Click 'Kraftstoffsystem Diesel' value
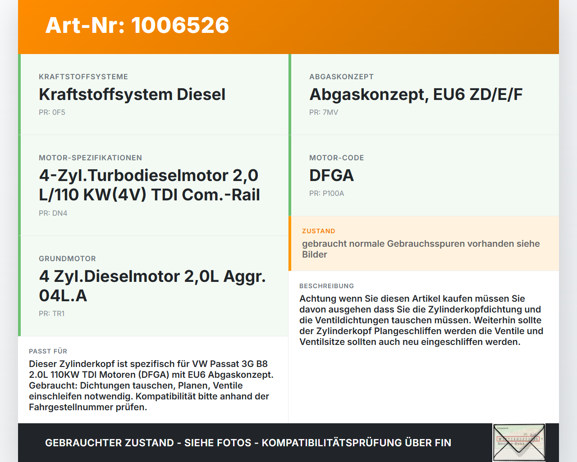Viewport: 577px width, 462px height. (132, 95)
